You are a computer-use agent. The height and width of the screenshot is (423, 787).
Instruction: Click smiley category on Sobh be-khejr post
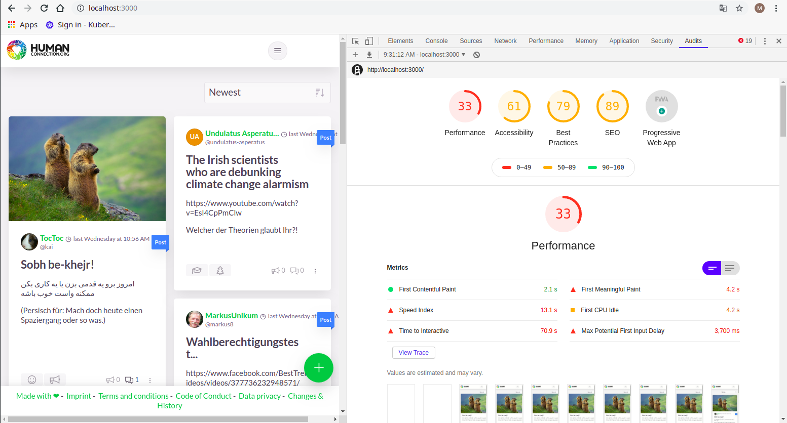point(32,379)
